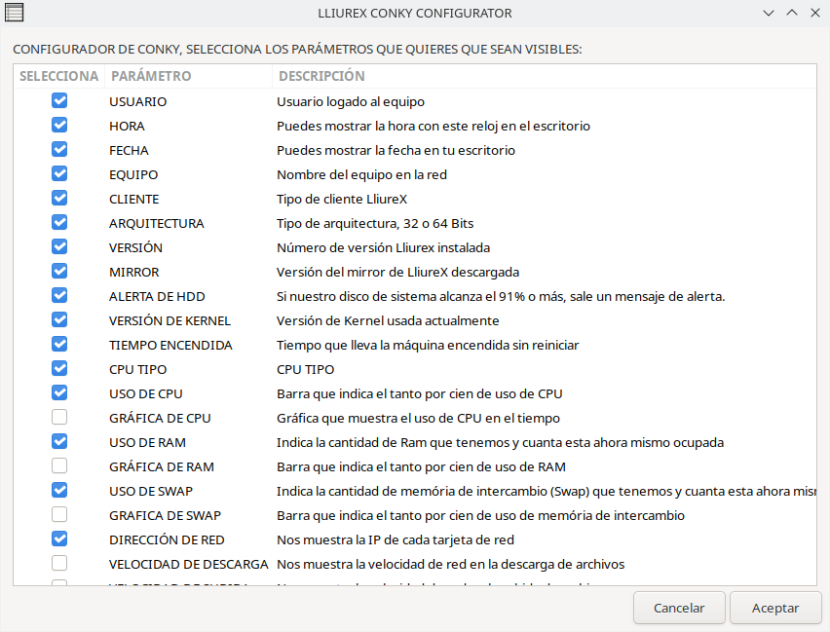Uncheck the DIRECCIÓN DE RED checkbox

click(x=59, y=539)
